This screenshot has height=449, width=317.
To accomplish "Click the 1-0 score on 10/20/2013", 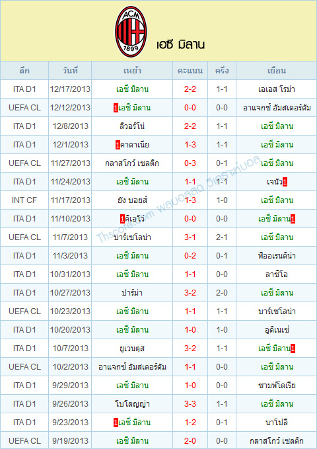I will tap(190, 330).
